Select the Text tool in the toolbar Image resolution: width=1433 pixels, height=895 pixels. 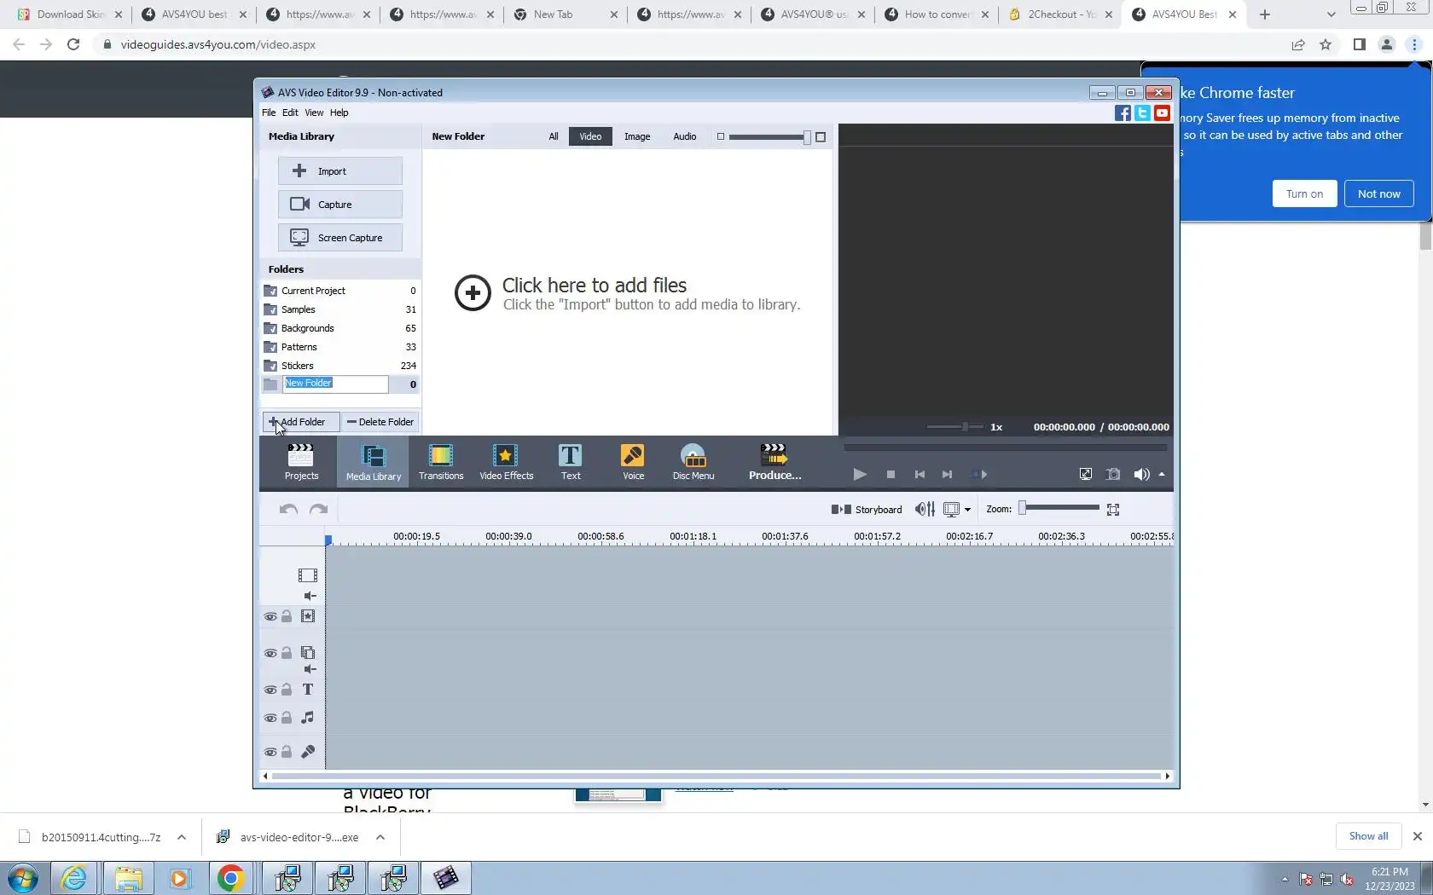pyautogui.click(x=571, y=462)
